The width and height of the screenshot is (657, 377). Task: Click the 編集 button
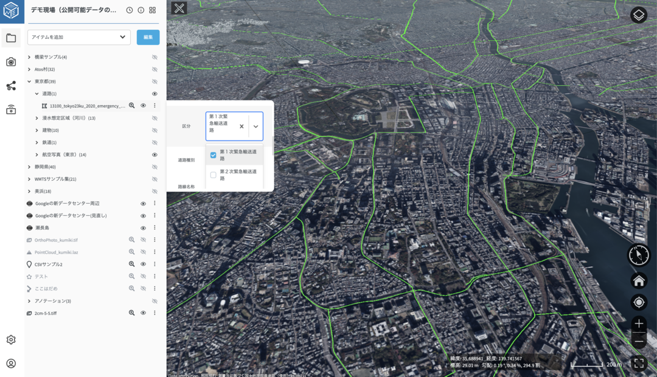coord(148,37)
